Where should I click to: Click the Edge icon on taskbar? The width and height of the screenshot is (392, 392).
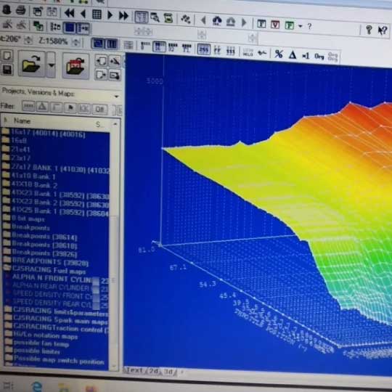coord(37,386)
